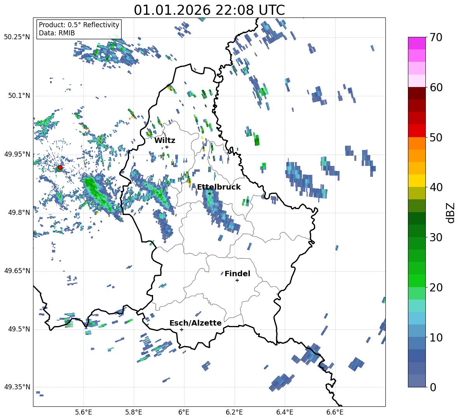Click the orange 50 dBZ color band

click(416, 143)
